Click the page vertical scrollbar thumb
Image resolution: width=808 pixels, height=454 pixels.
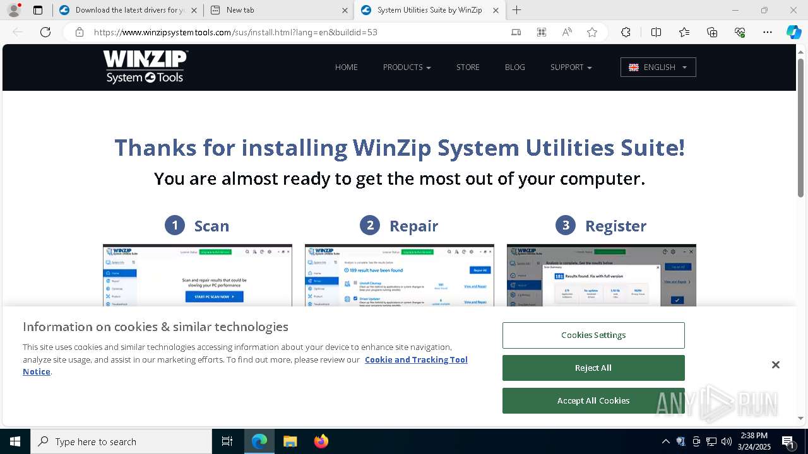pyautogui.click(x=801, y=128)
